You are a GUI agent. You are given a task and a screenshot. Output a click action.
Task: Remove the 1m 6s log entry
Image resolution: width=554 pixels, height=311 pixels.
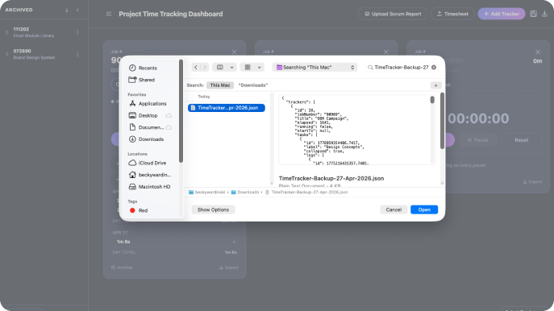coord(234,242)
